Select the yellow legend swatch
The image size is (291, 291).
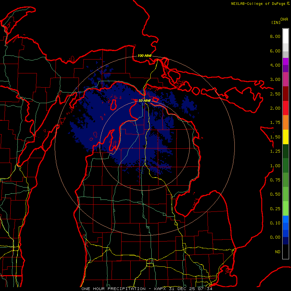(x=286, y=137)
